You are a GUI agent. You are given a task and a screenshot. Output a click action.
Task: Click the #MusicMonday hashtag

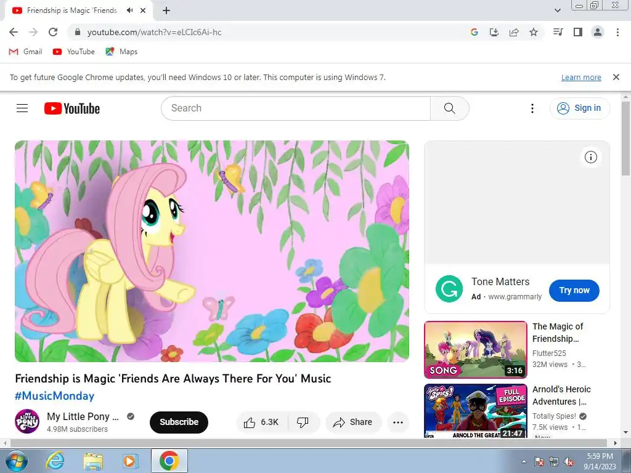point(54,396)
